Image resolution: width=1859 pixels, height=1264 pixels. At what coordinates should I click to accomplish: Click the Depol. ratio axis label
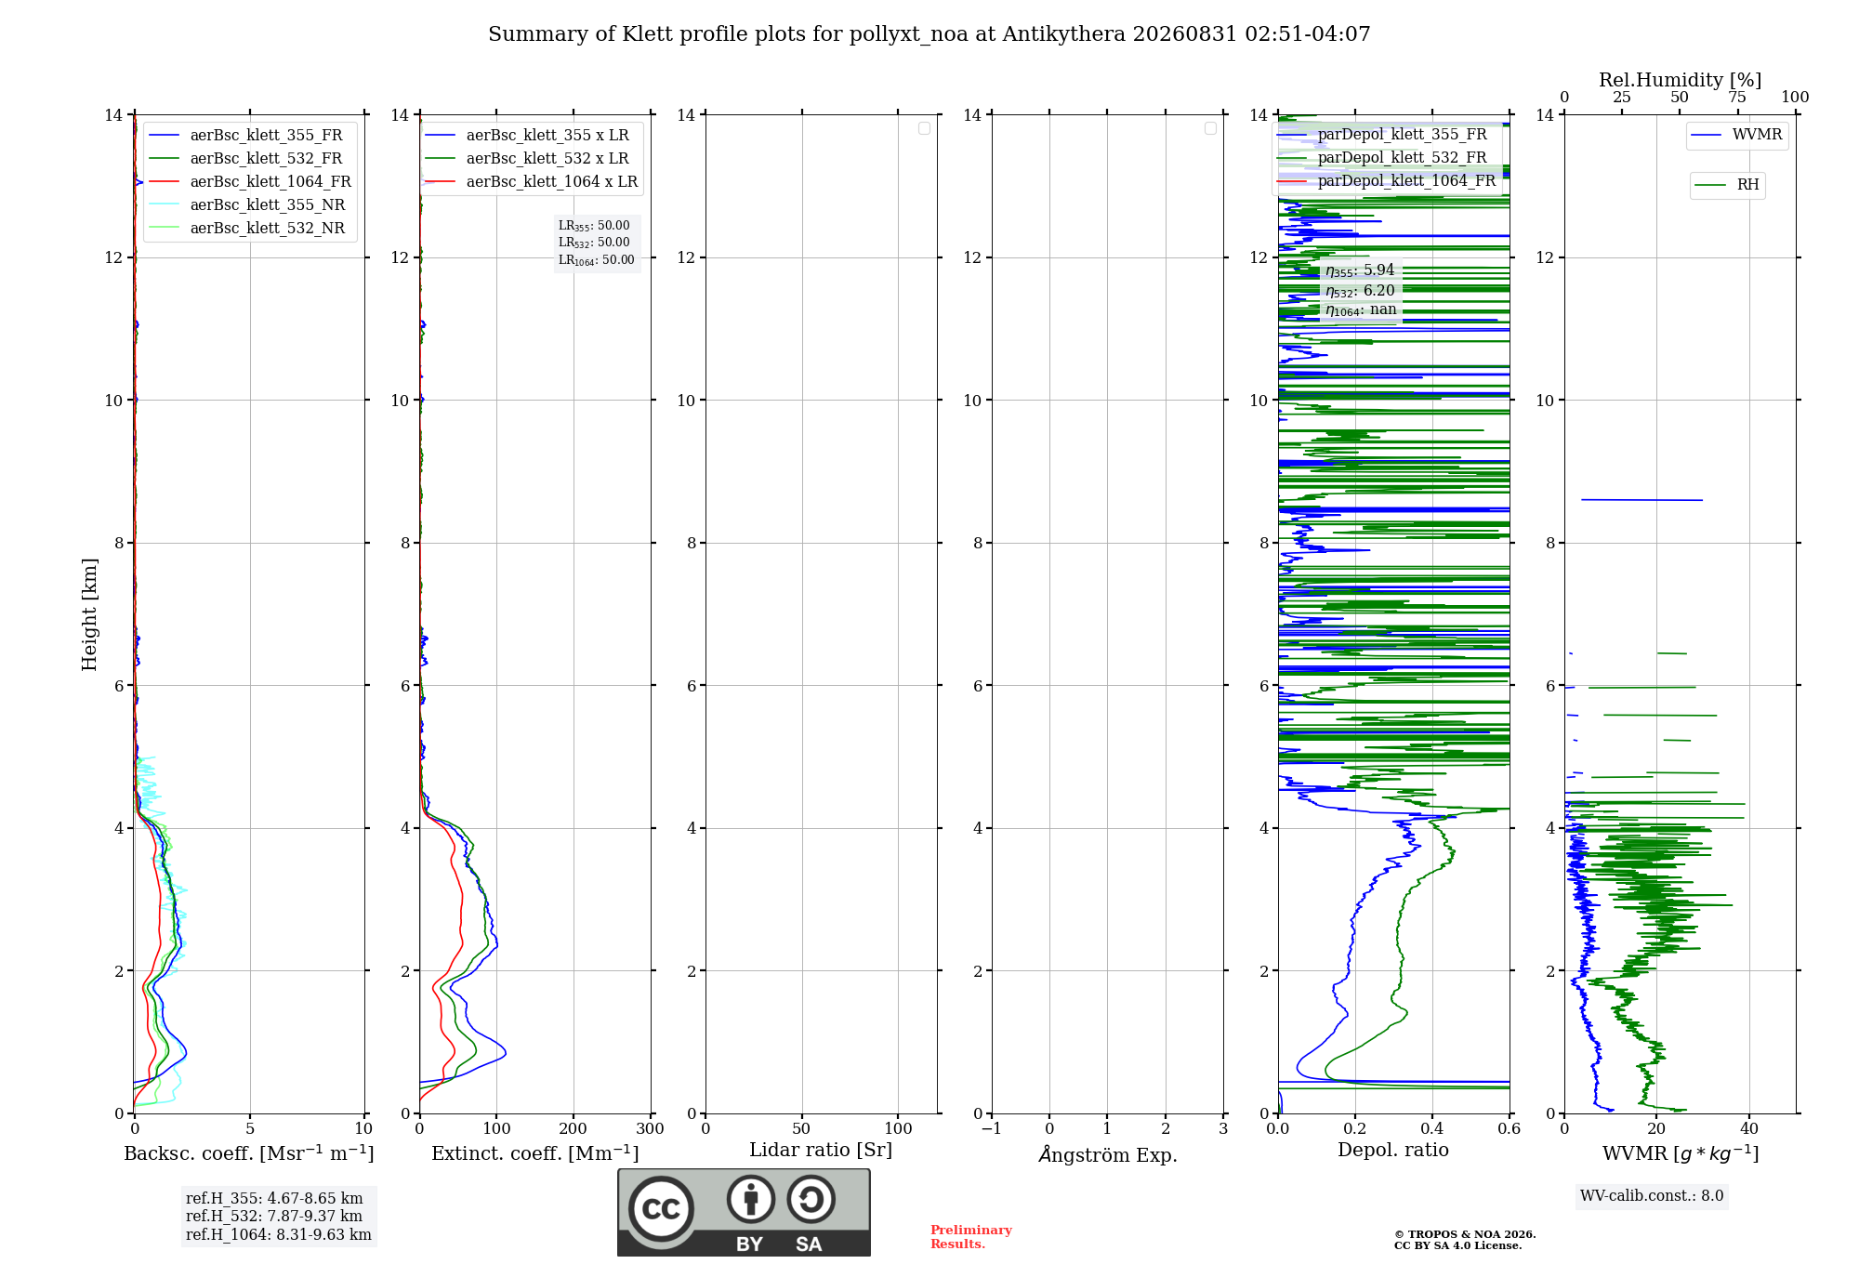coord(1393,1151)
